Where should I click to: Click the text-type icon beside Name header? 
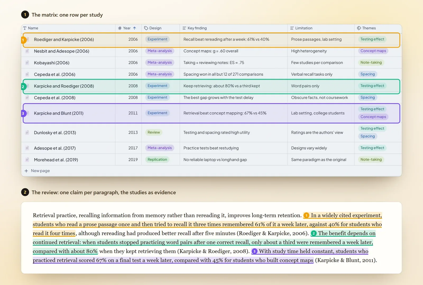(25, 28)
